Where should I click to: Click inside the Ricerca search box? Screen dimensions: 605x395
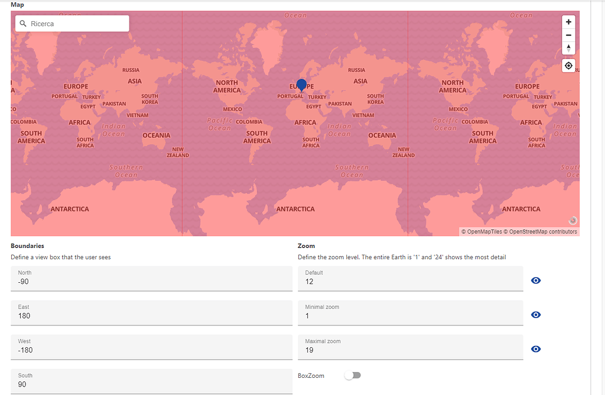click(x=71, y=23)
